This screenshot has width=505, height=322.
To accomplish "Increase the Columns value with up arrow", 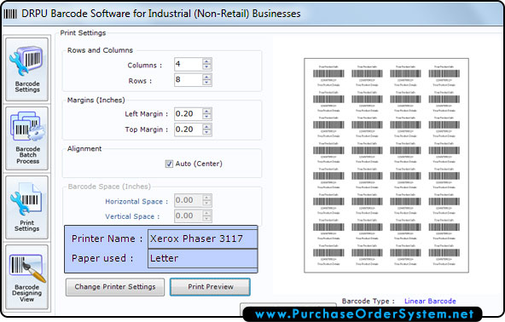I will pyautogui.click(x=206, y=61).
